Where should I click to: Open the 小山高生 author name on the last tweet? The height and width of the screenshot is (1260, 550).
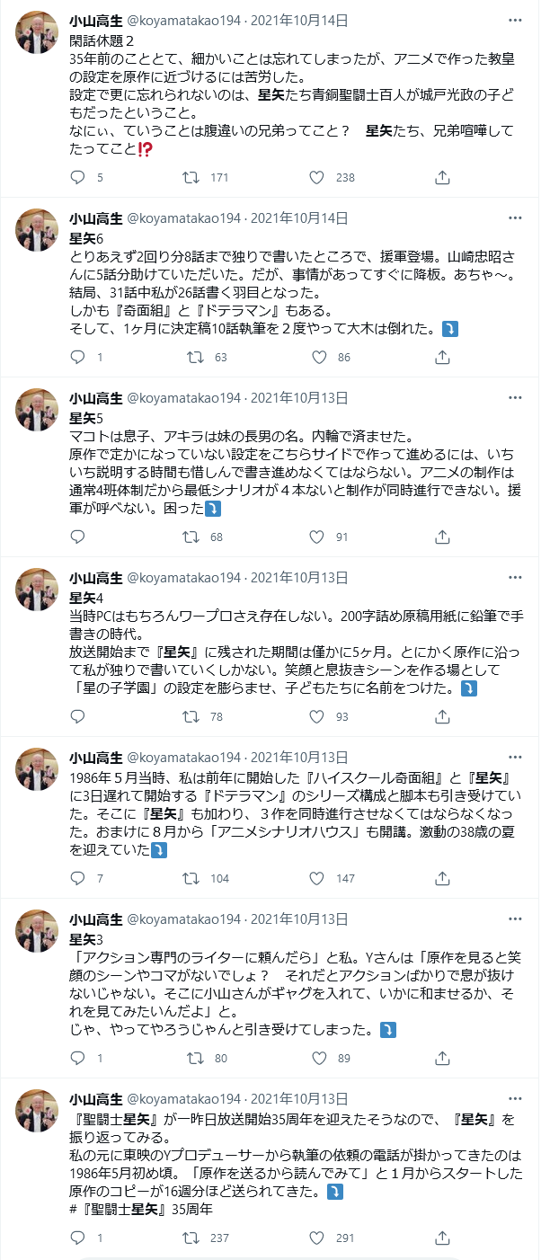coord(96,1099)
